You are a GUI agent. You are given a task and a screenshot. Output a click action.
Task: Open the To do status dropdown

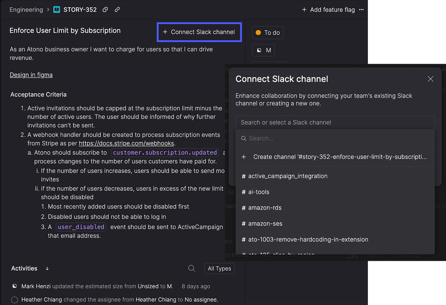click(x=268, y=32)
